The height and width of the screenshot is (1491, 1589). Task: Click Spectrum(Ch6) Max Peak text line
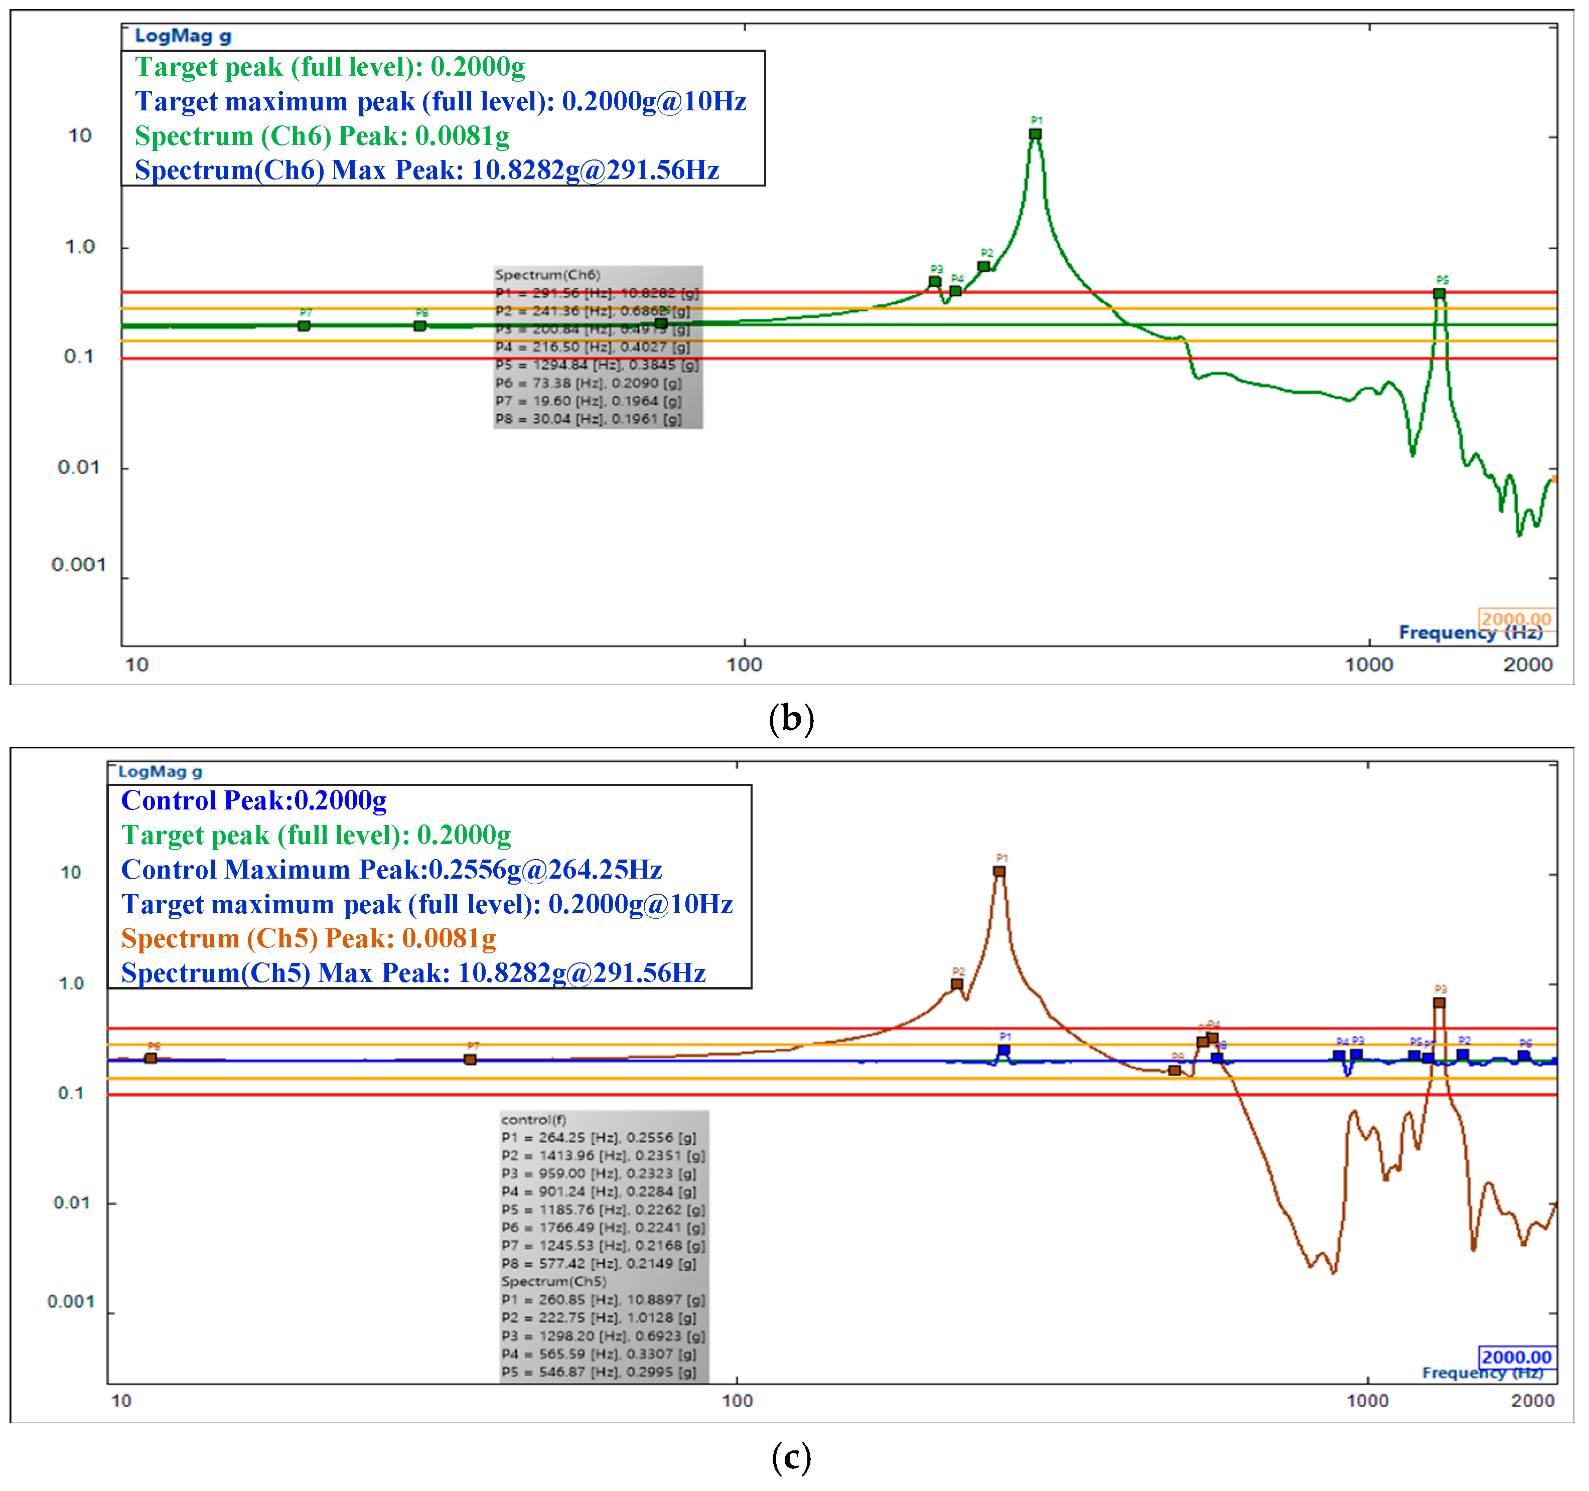(x=427, y=170)
